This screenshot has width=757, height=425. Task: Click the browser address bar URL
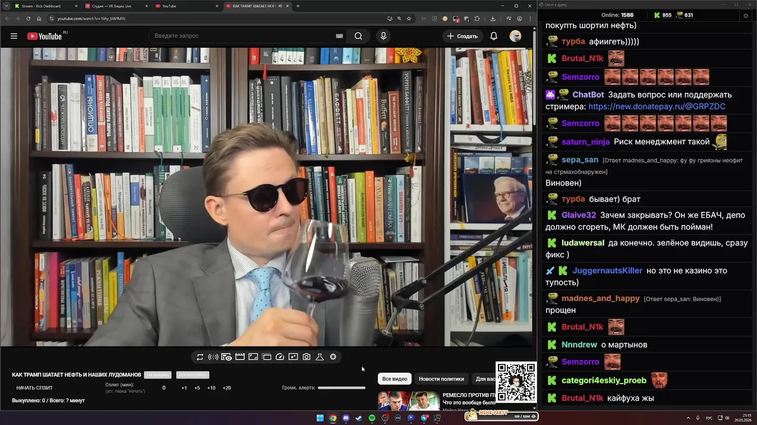(91, 18)
